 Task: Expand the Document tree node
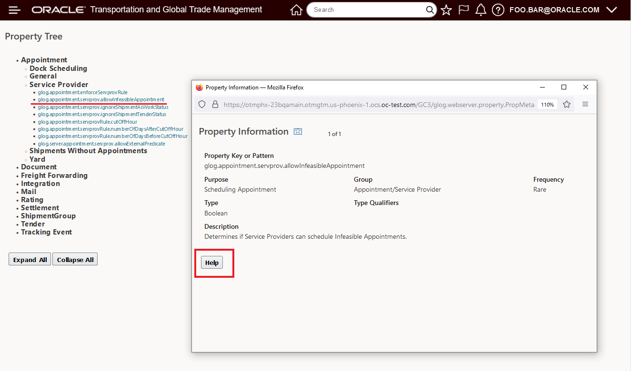[x=39, y=167]
